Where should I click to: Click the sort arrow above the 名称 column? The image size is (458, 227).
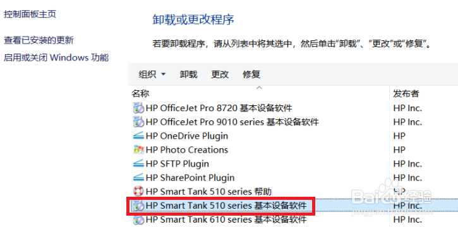pos(259,88)
